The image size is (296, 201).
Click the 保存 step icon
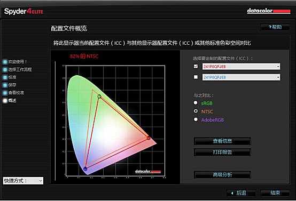5,85
